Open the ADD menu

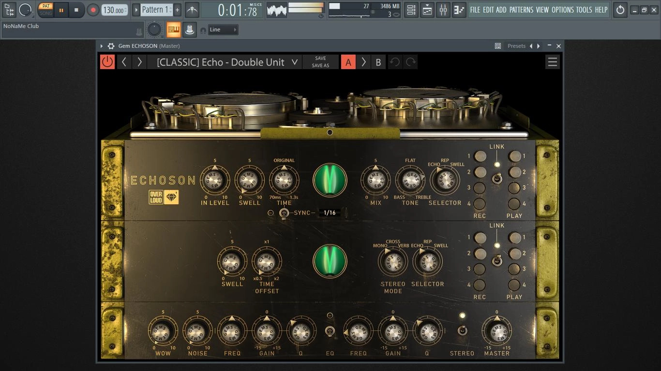pyautogui.click(x=501, y=10)
